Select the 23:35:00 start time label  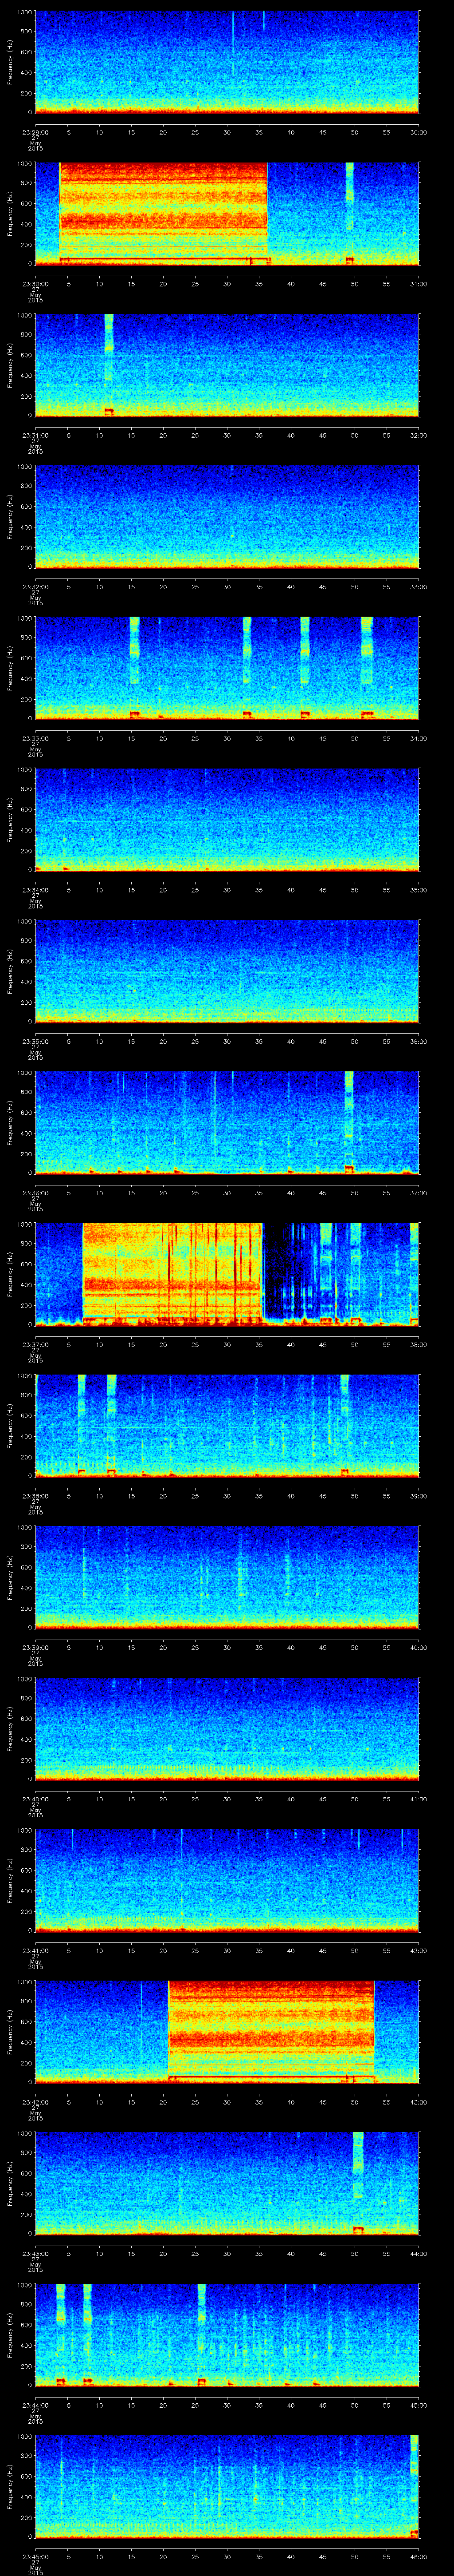35,1041
